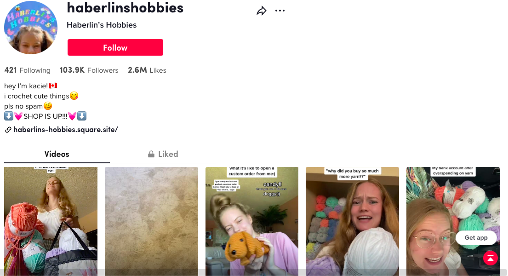Open the three-dots more options menu
The image size is (508, 276).
(x=280, y=11)
